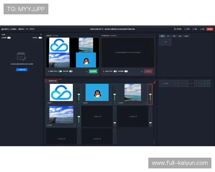This screenshot has width=215, height=172.
Task: Click the headphone icon under PGM output
Action: pyautogui.click(x=142, y=71)
